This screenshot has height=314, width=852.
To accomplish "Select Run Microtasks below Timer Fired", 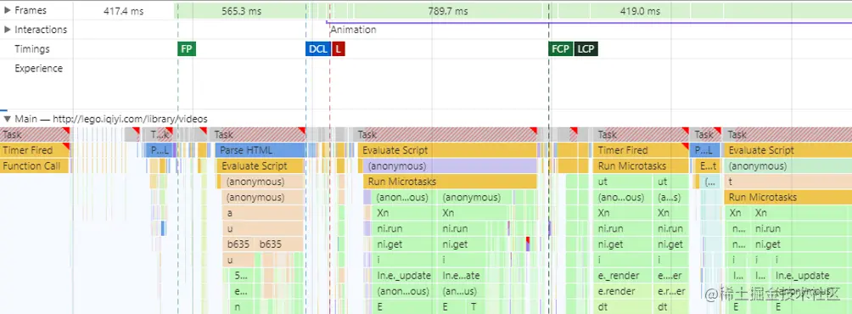I will tap(641, 166).
